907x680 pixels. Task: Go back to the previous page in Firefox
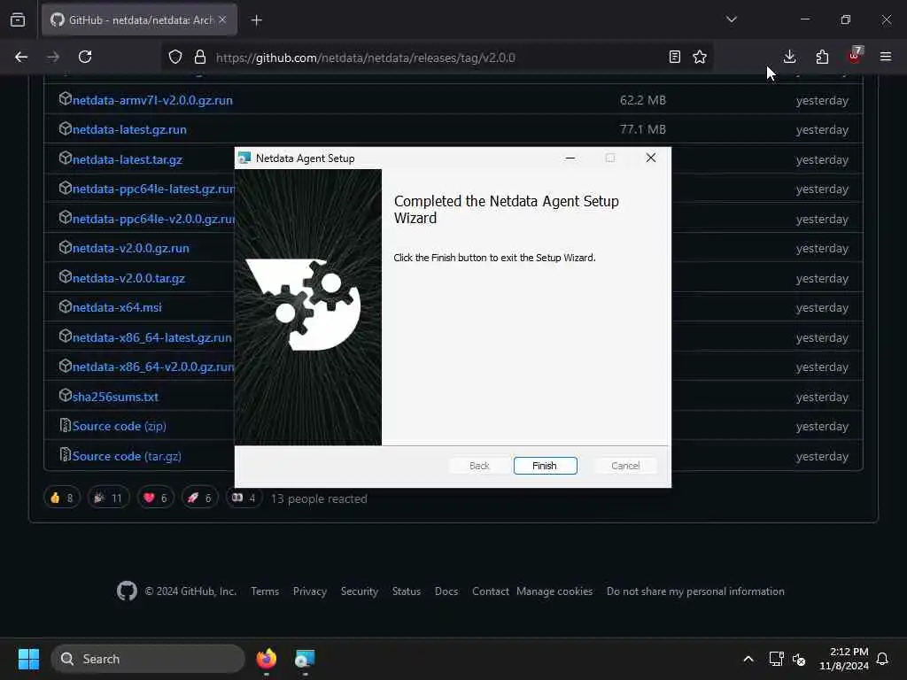(21, 57)
